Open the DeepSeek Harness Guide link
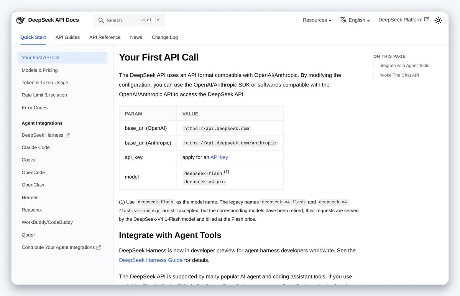460x296 pixels. click(x=151, y=260)
